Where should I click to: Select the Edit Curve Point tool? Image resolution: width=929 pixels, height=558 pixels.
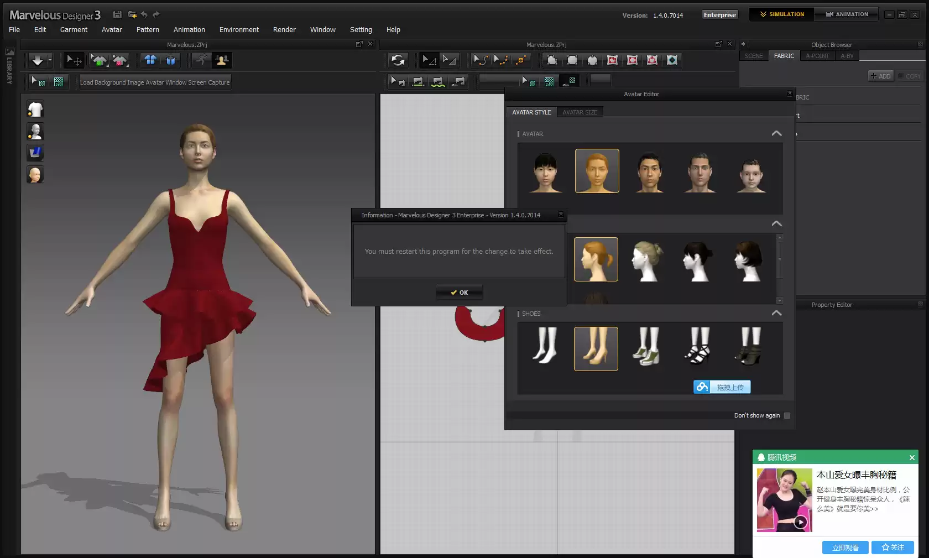pyautogui.click(x=501, y=60)
